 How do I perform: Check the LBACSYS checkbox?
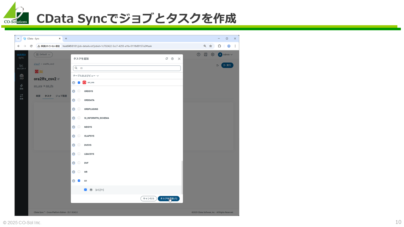79,154
